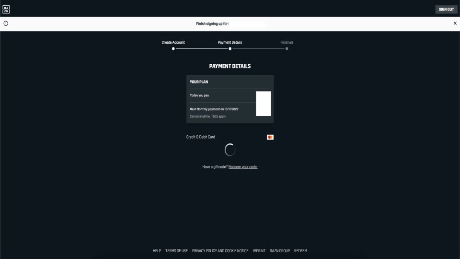The image size is (460, 259).
Task: Click the YOUR PLAN heading
Action: tap(198, 82)
